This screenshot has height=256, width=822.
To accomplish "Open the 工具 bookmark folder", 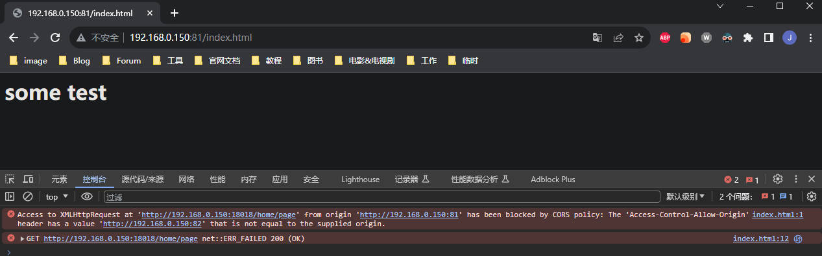I will point(168,61).
